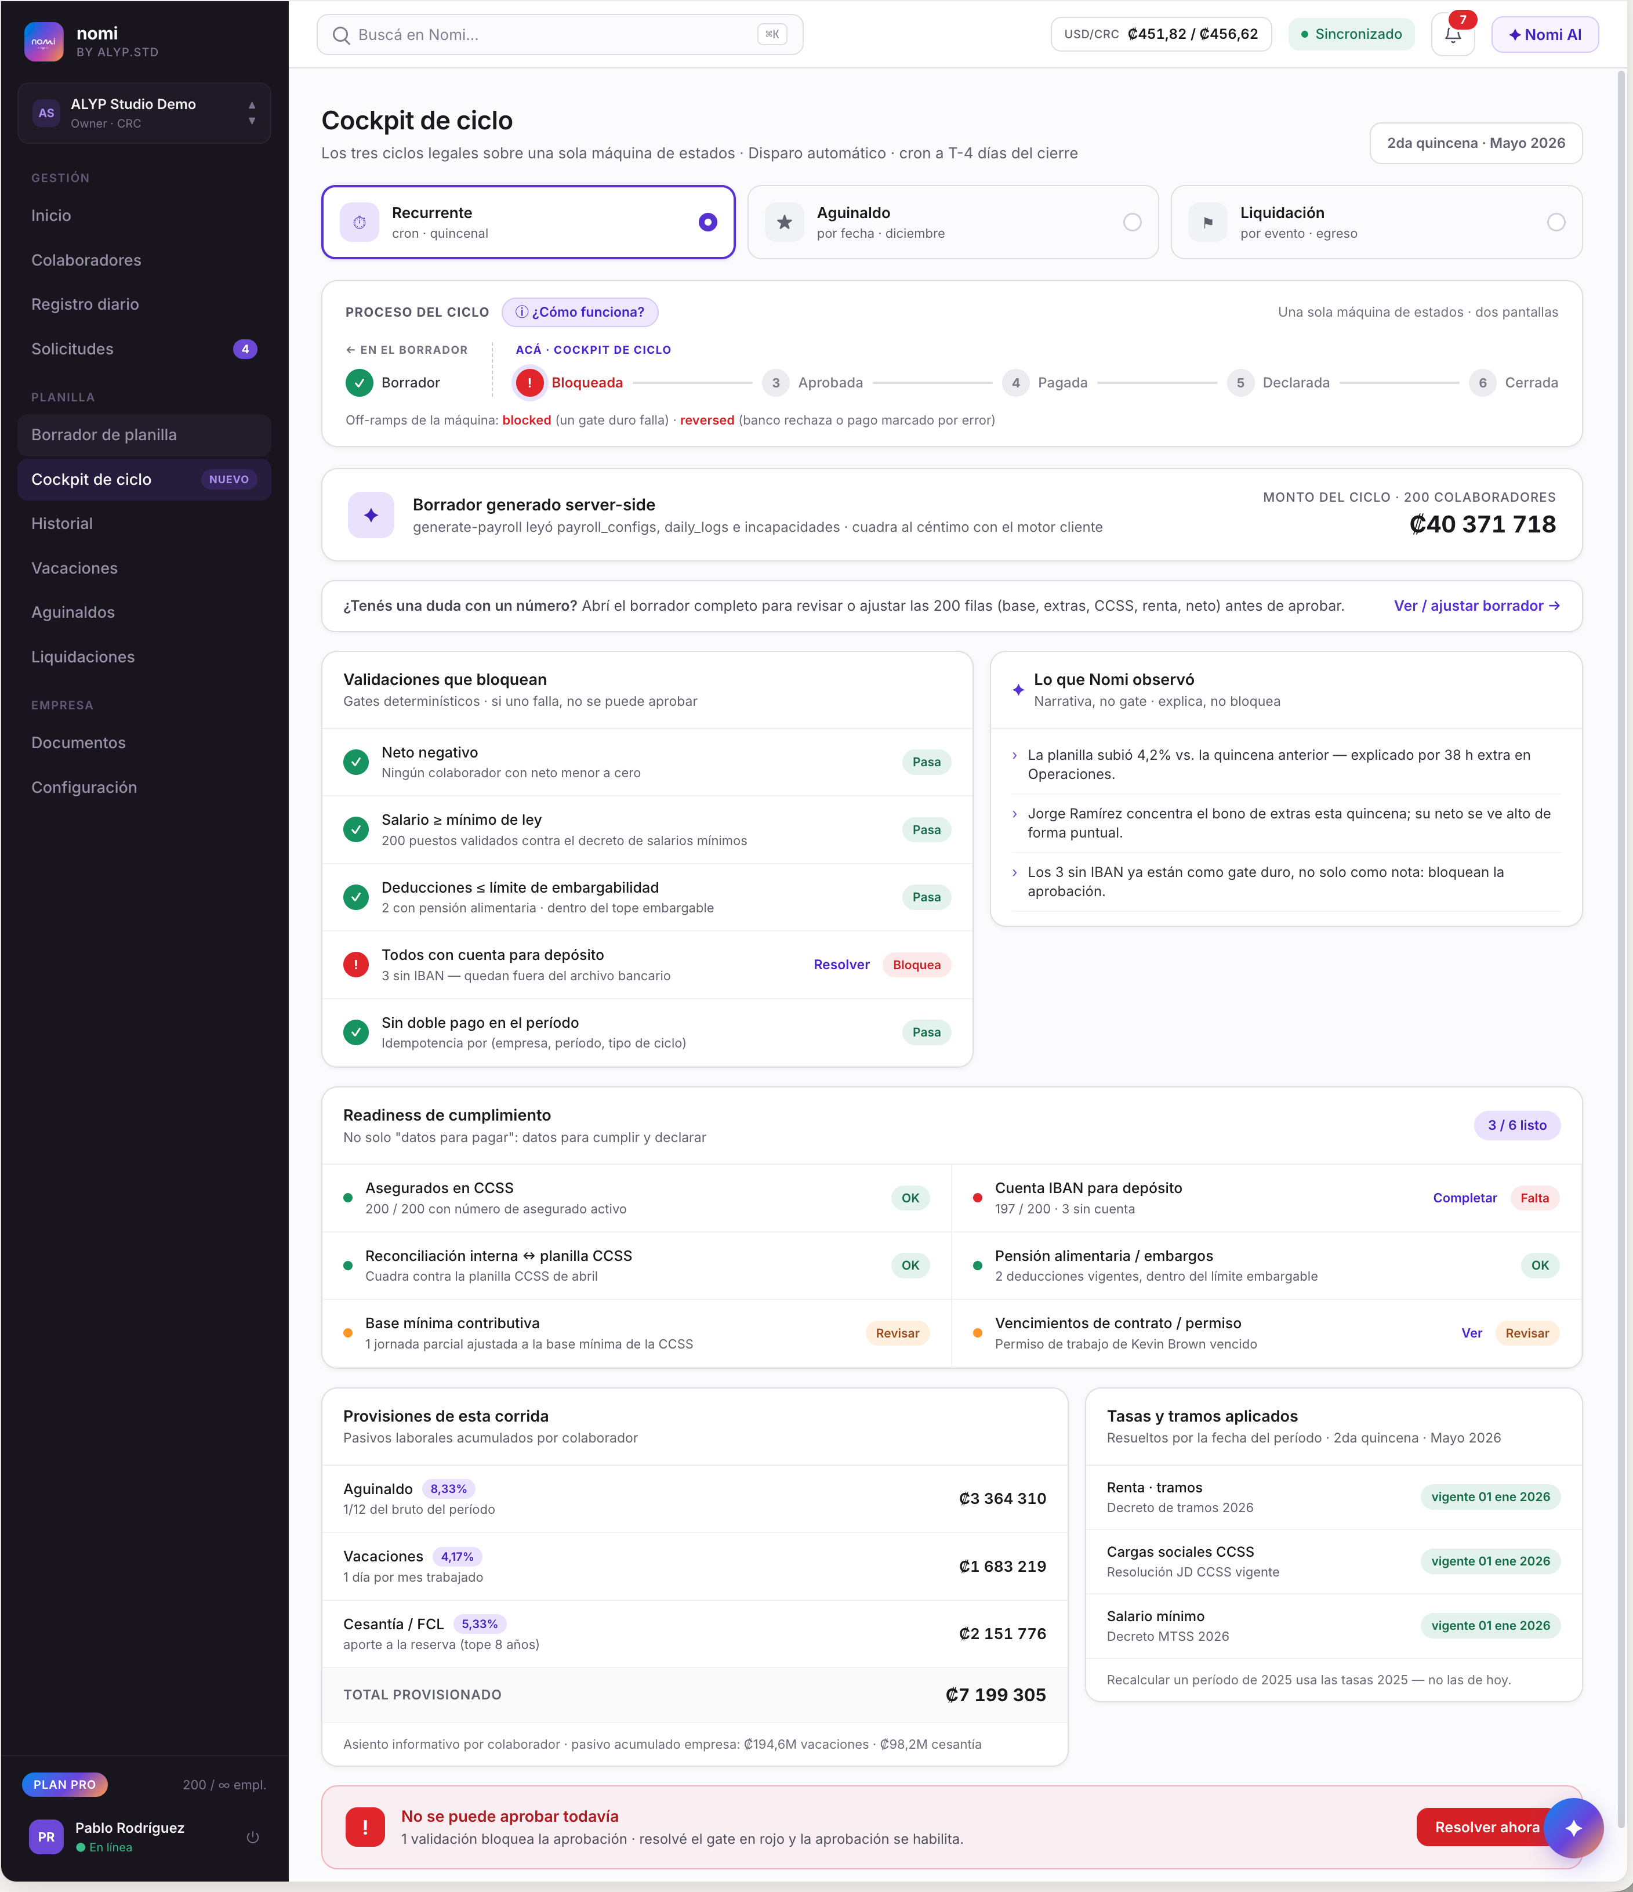Open the ALYP Studio Demo company switcher
The width and height of the screenshot is (1633, 1892).
144,113
